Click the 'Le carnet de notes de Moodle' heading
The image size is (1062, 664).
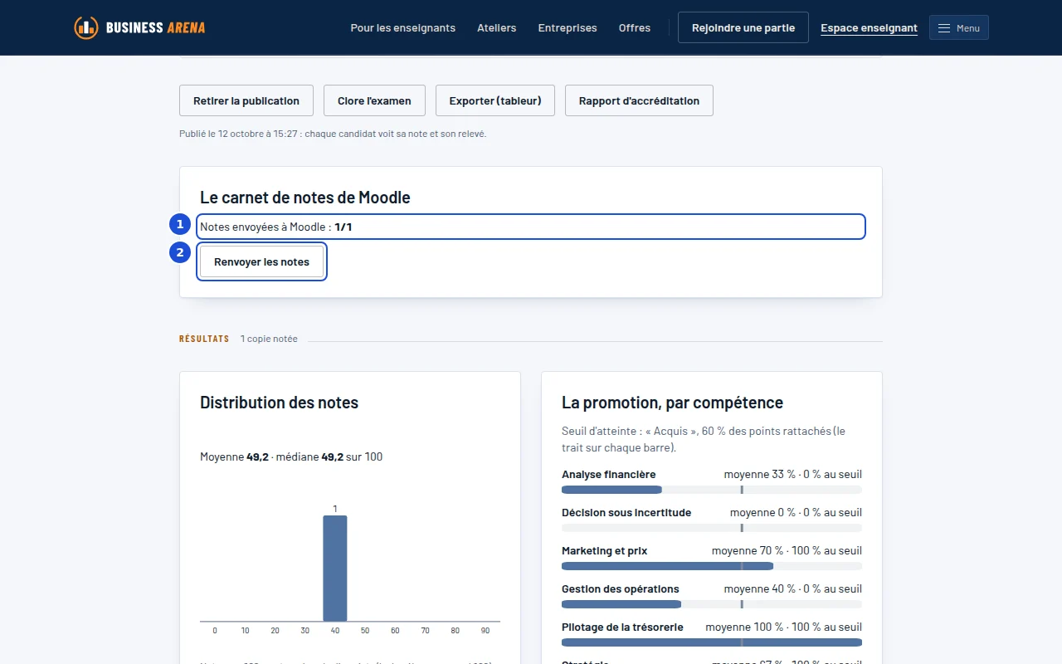pyautogui.click(x=305, y=198)
